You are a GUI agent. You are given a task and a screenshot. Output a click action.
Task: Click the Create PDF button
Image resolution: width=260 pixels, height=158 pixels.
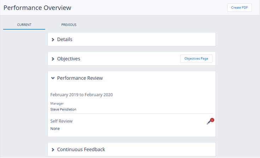click(x=239, y=8)
